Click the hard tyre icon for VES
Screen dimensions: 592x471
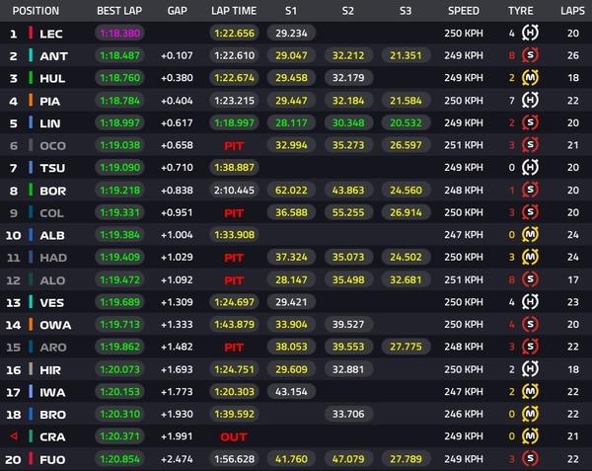tap(530, 302)
